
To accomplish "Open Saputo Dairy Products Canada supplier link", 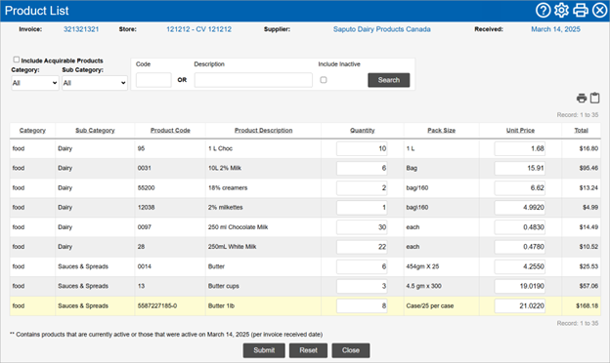I will click(381, 29).
